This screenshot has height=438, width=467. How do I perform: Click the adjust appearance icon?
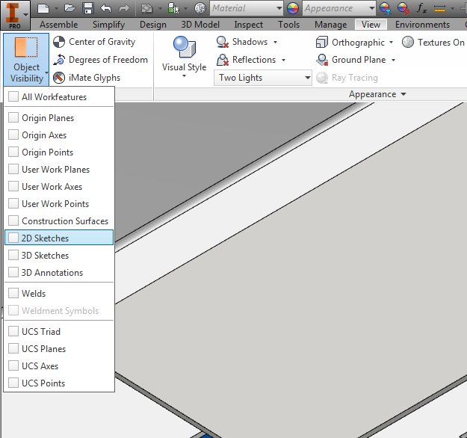(x=385, y=8)
